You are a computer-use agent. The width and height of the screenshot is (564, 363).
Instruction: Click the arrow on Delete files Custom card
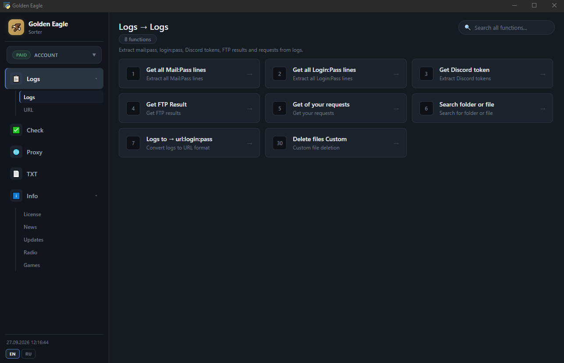[396, 143]
